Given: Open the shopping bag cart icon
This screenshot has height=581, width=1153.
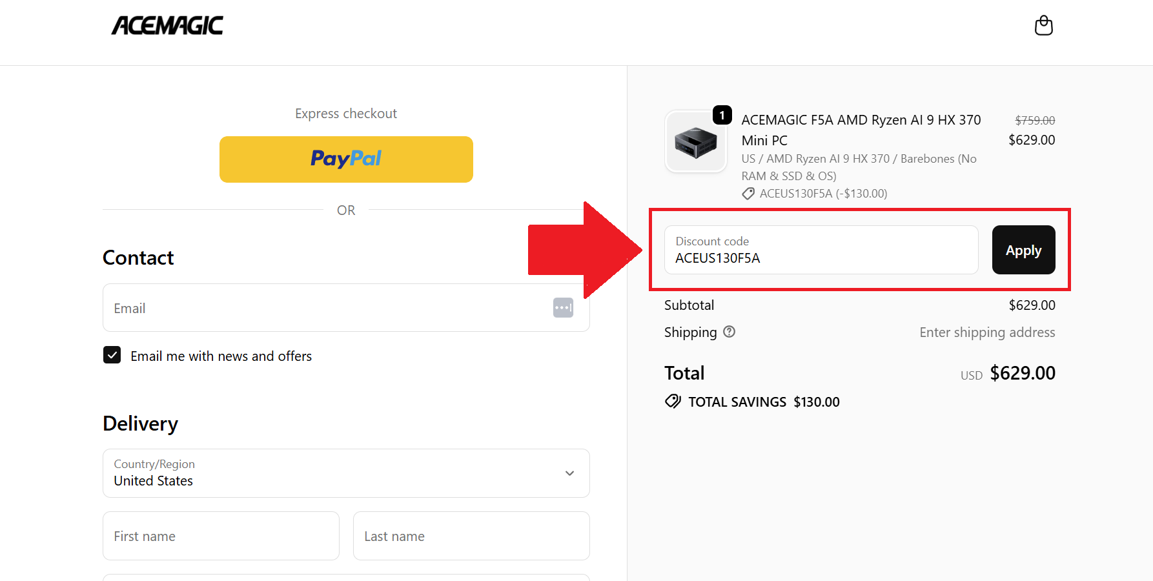Looking at the screenshot, I should pyautogui.click(x=1043, y=25).
